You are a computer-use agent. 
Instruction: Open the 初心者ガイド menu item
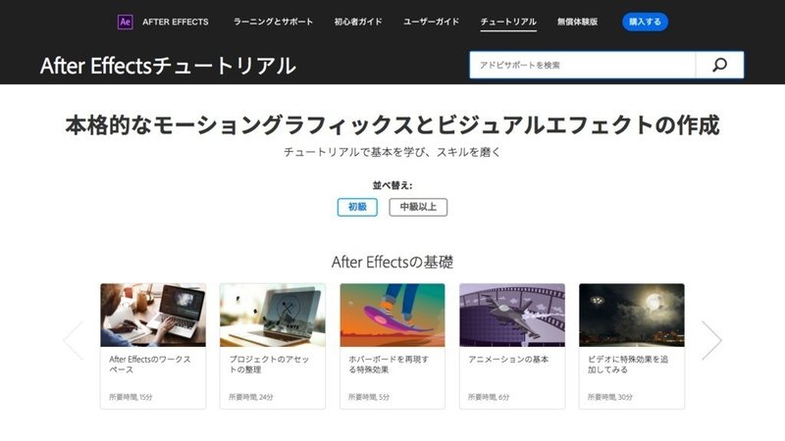[358, 22]
